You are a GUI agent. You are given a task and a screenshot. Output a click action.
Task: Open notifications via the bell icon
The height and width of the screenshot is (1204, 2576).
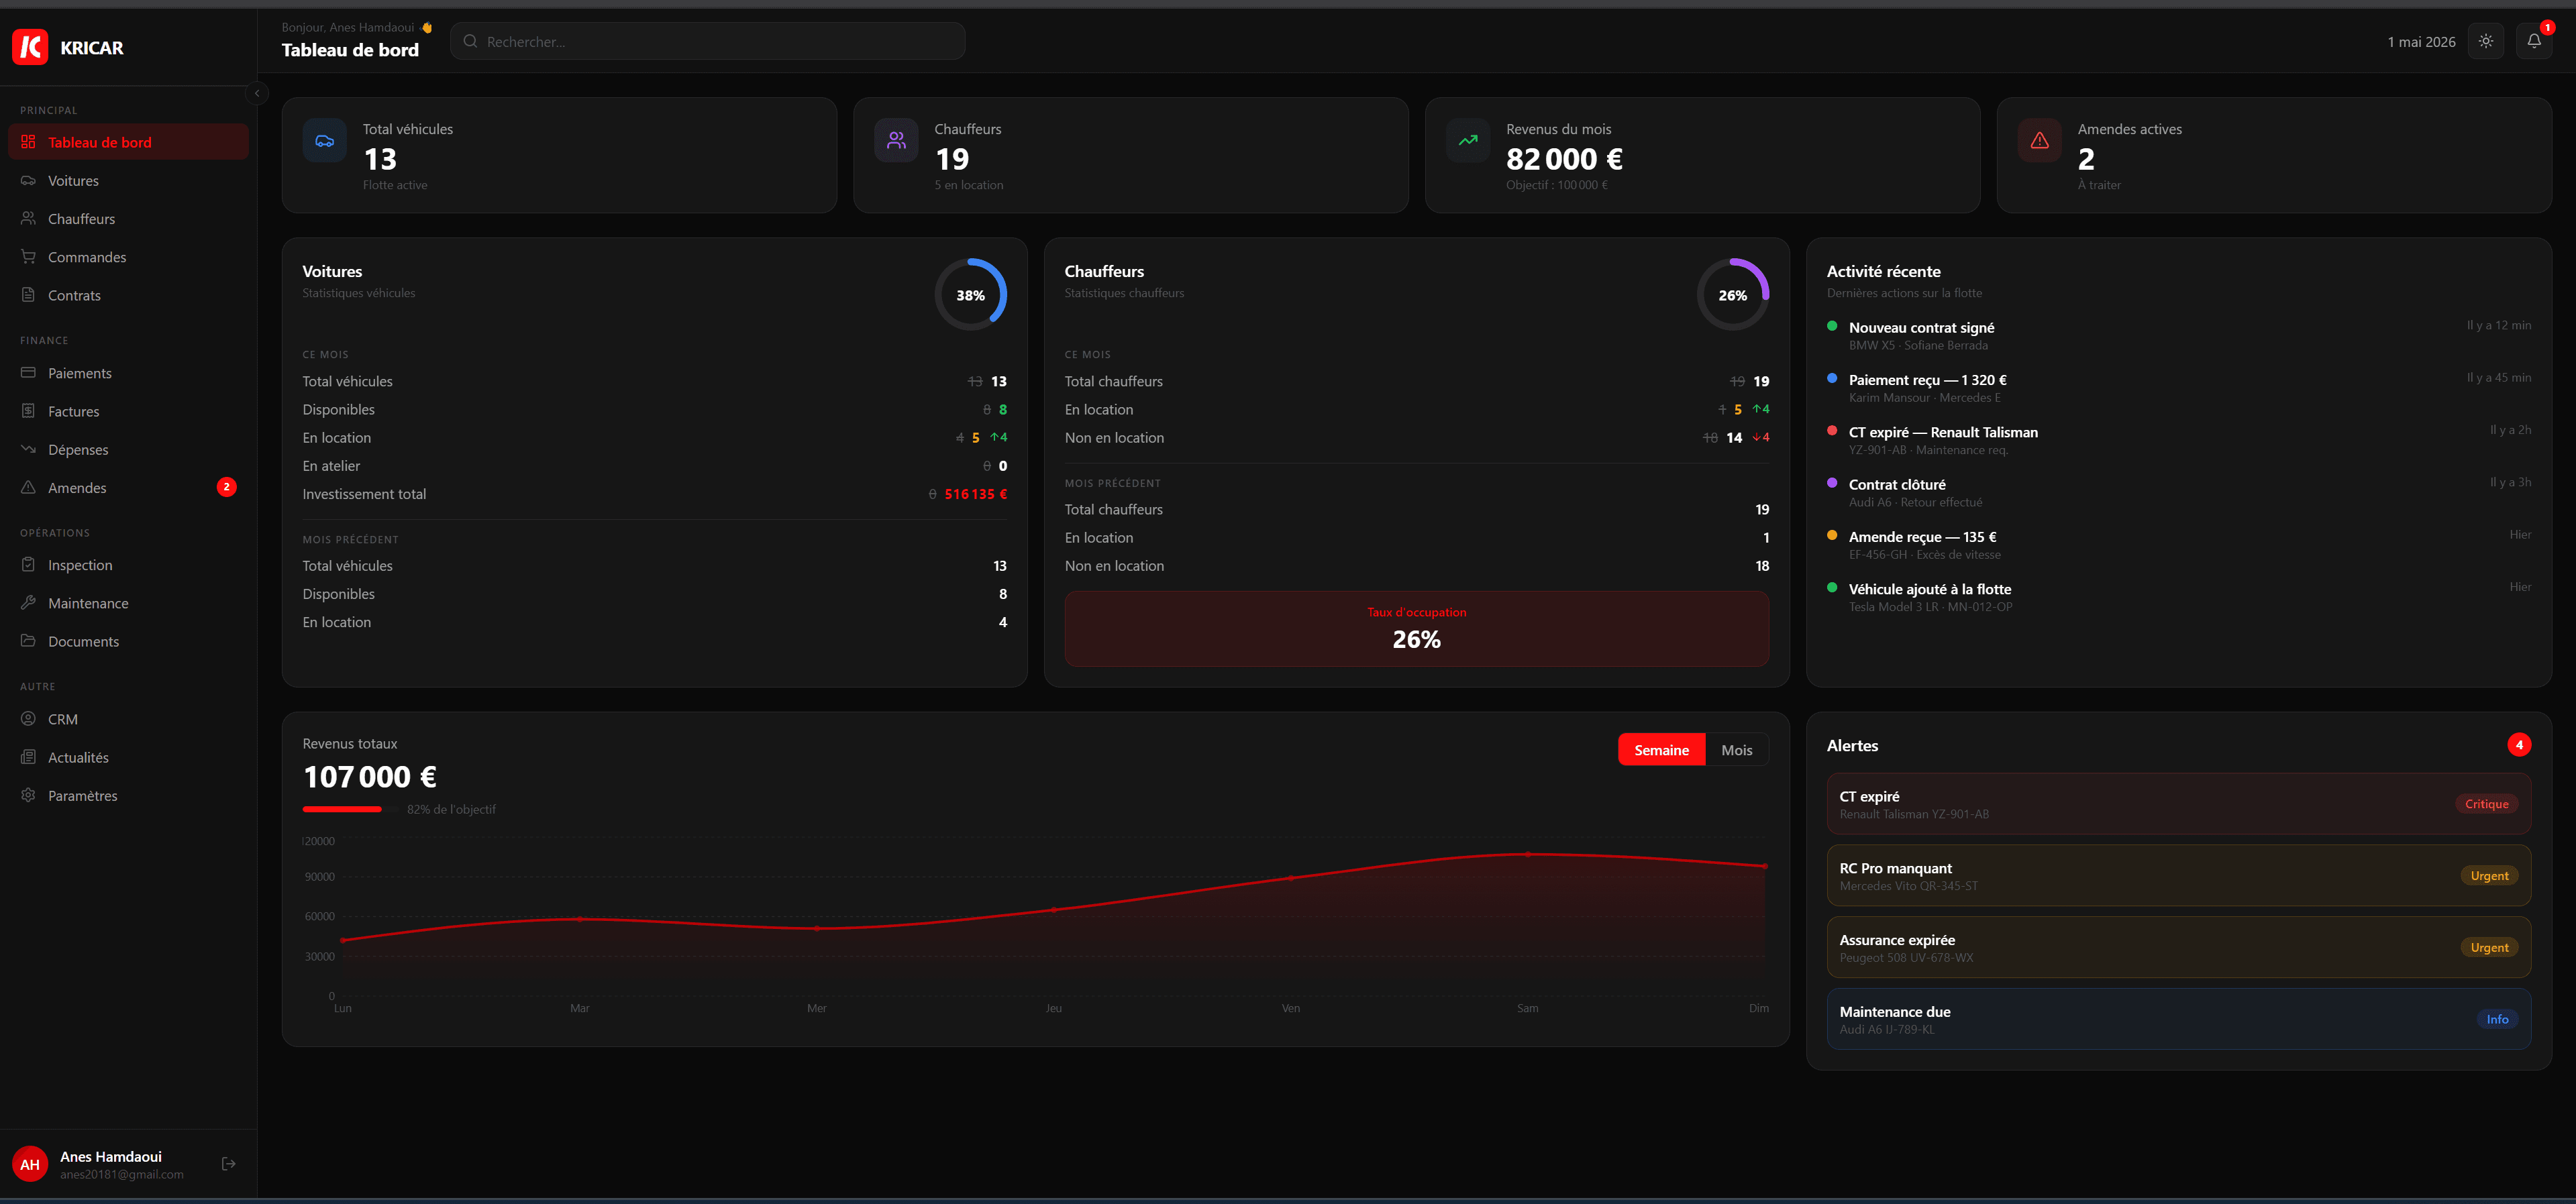click(x=2533, y=41)
